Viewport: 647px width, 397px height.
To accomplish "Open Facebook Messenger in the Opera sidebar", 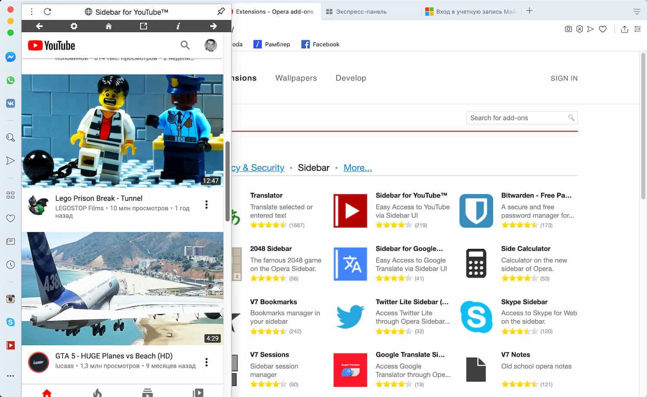I will coord(10,57).
